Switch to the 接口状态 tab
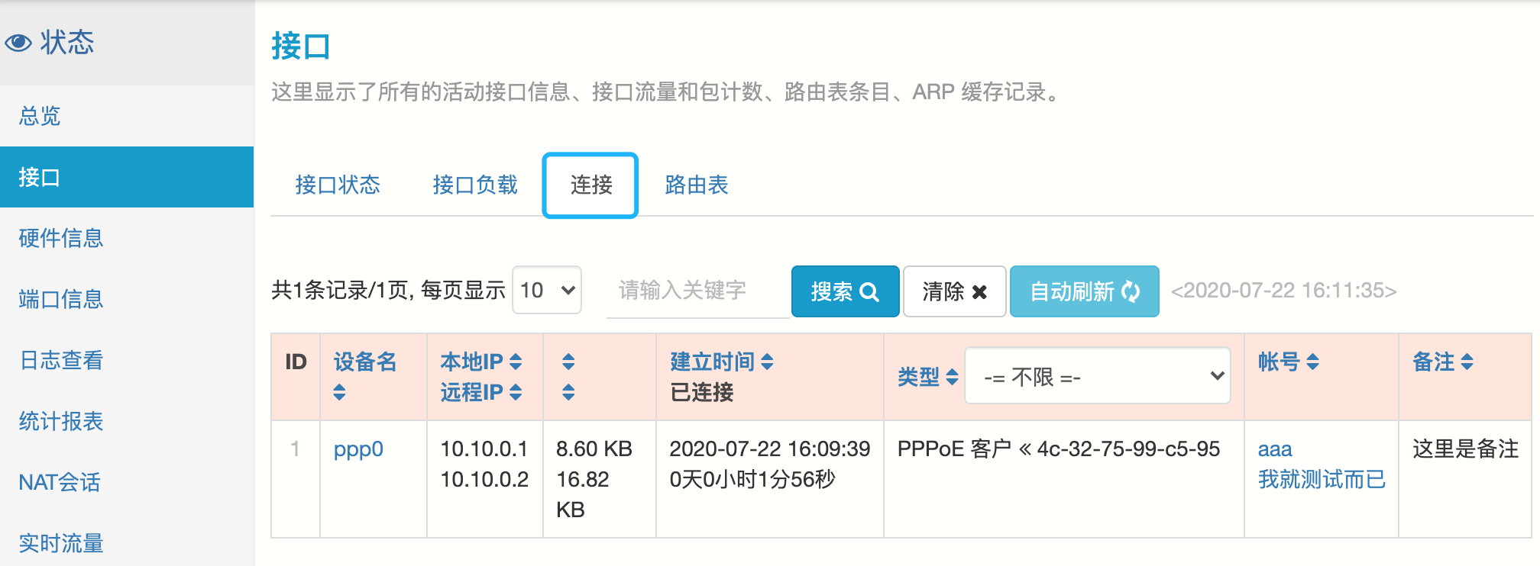1540x566 pixels. point(338,185)
